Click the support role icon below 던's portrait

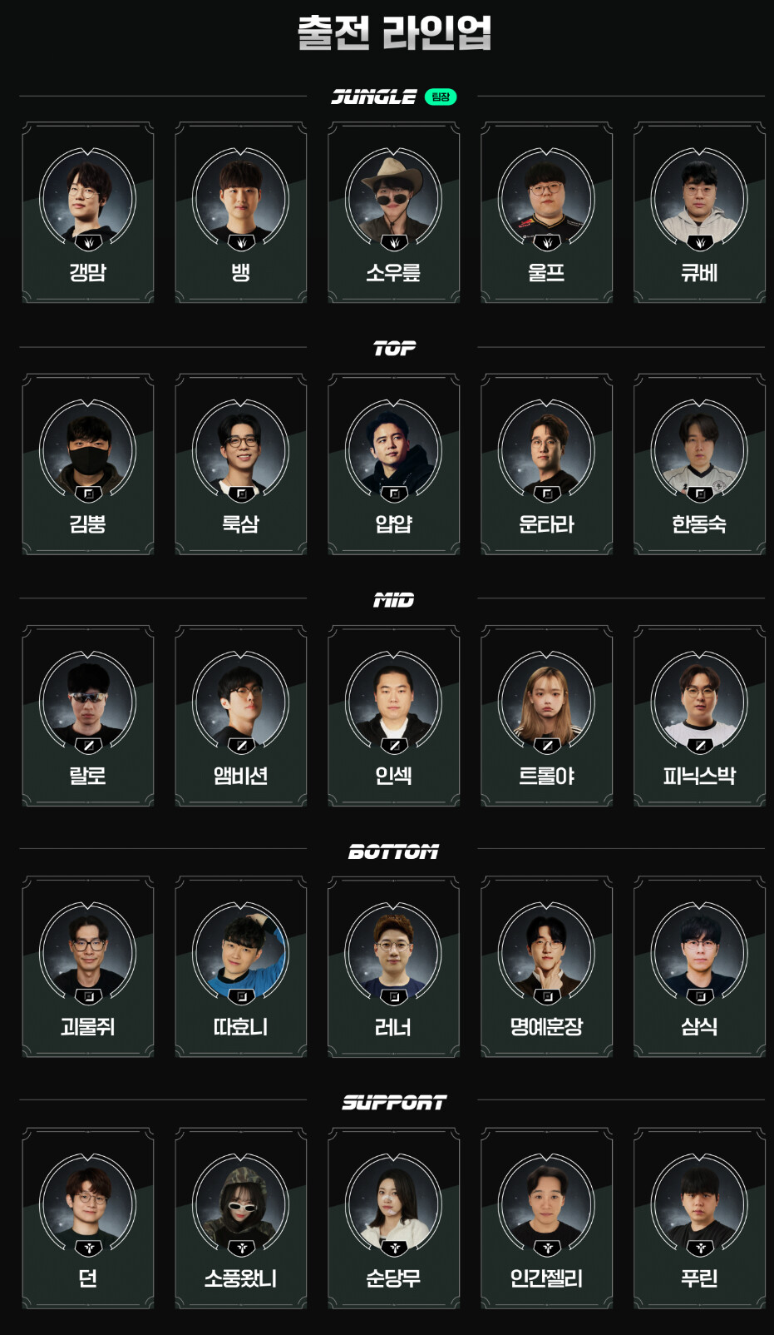(x=88, y=1248)
